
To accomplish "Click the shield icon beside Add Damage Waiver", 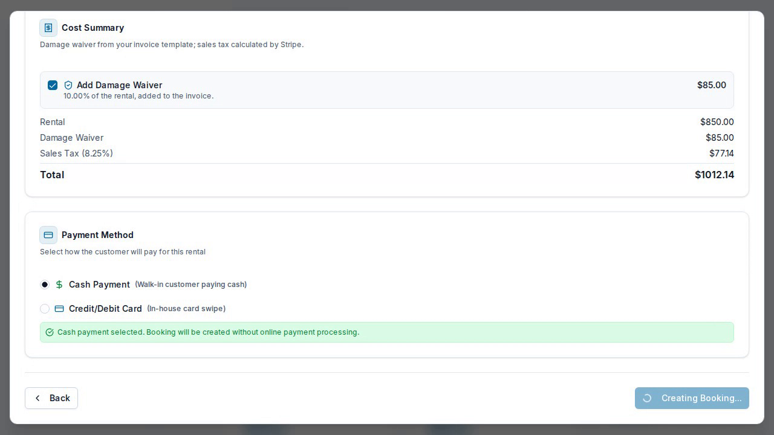I will click(68, 85).
